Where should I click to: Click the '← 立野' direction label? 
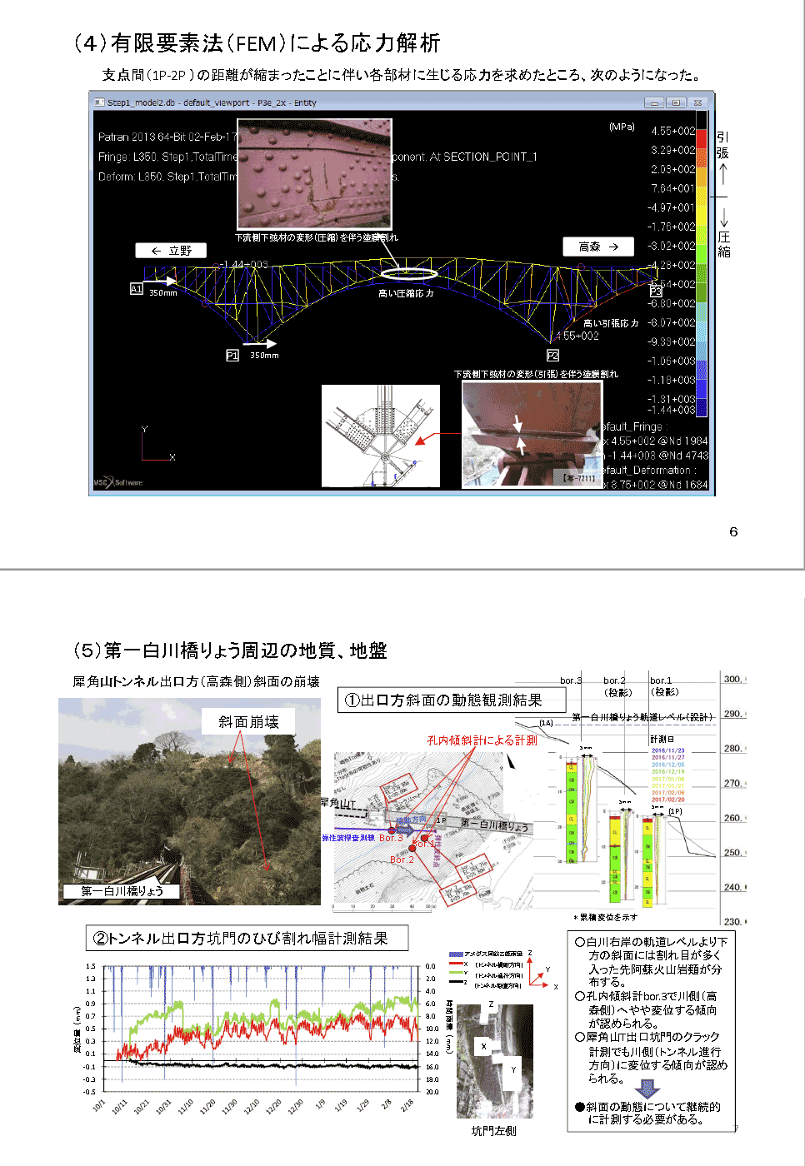[x=172, y=251]
